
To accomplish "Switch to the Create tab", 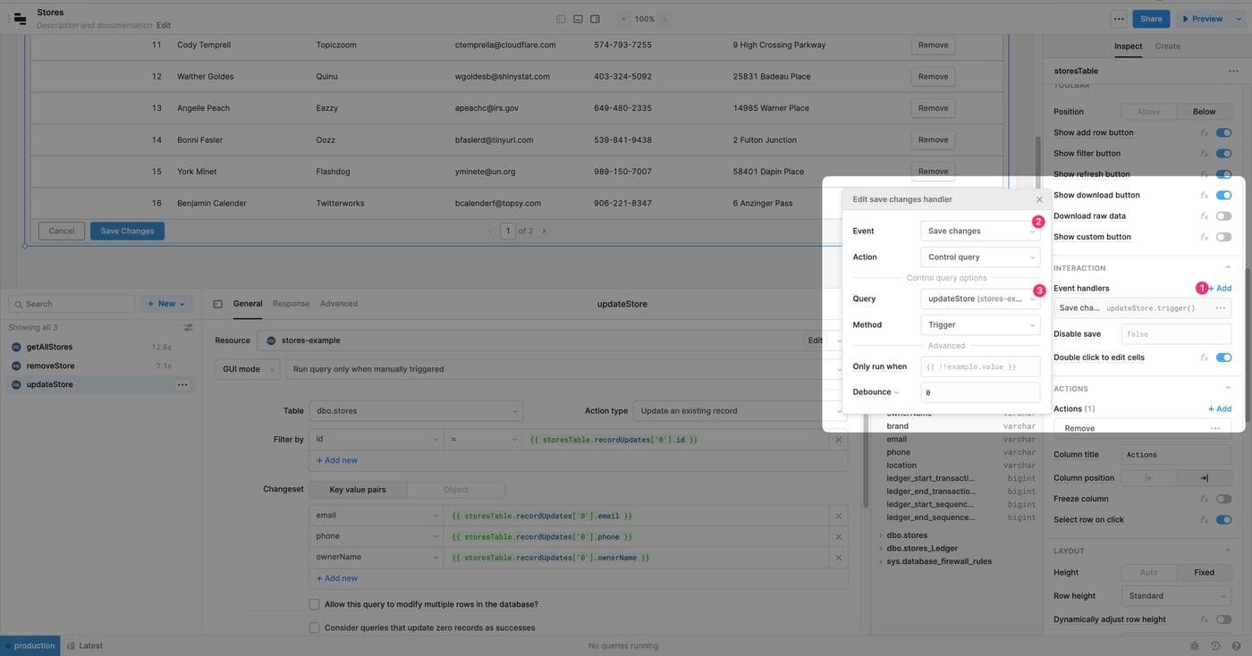I will [1167, 46].
